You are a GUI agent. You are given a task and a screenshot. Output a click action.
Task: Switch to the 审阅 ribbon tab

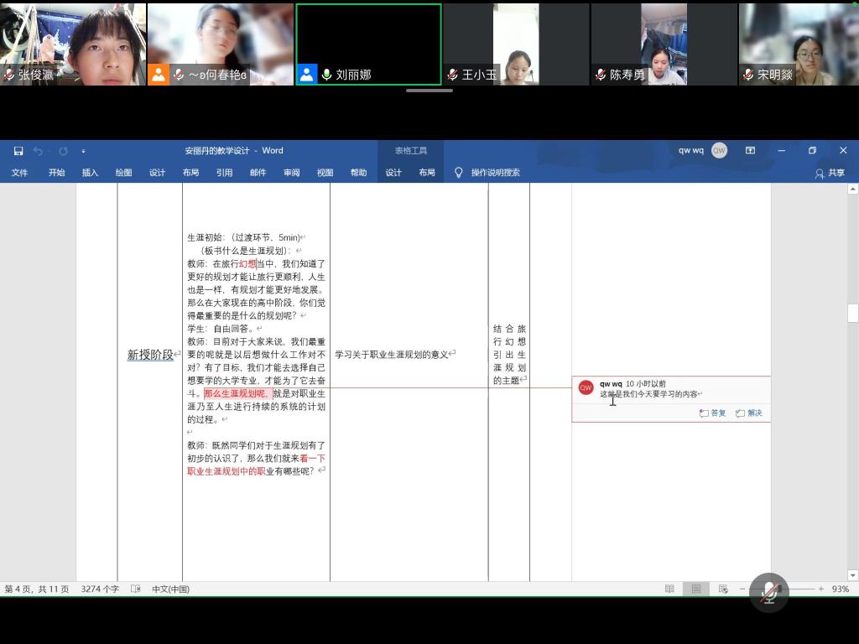click(291, 173)
